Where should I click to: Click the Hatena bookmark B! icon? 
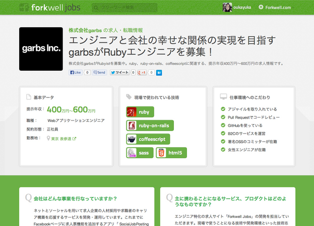point(159,73)
